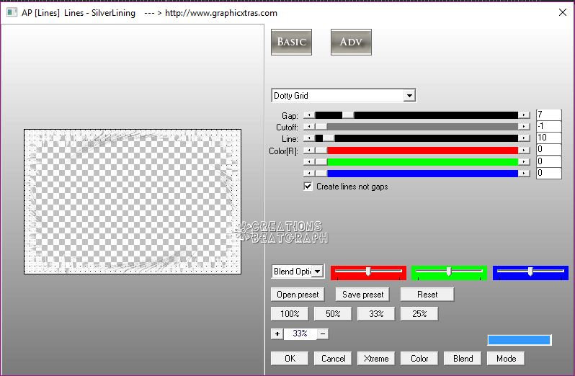
Task: Click the Line slider track
Action: tap(417, 138)
